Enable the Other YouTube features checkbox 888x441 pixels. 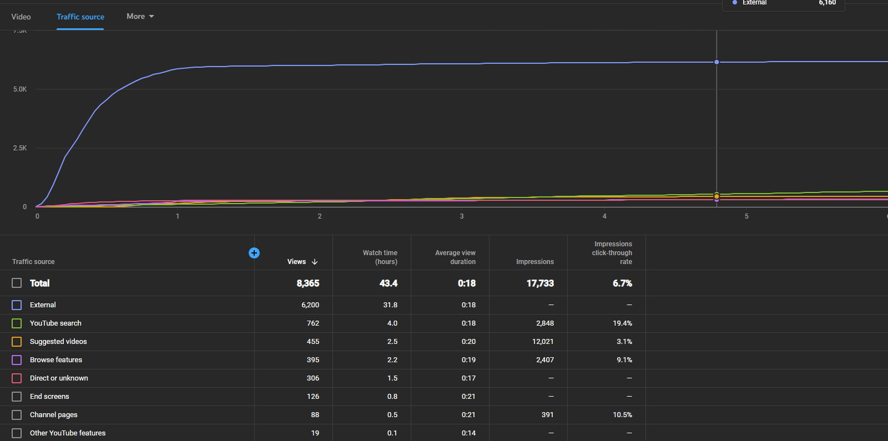tap(17, 433)
